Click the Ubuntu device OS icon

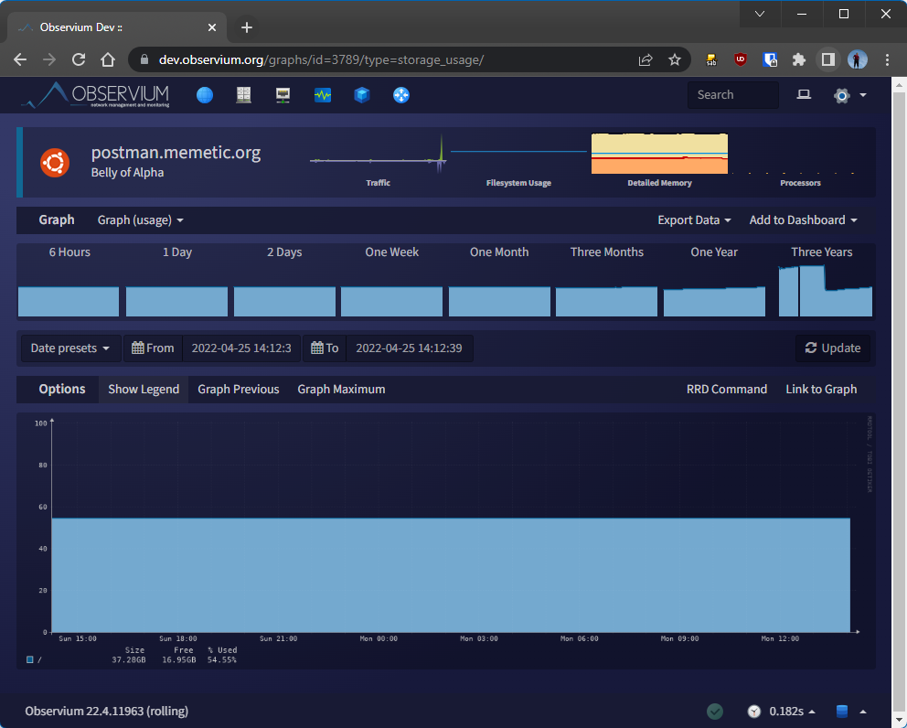pos(55,163)
